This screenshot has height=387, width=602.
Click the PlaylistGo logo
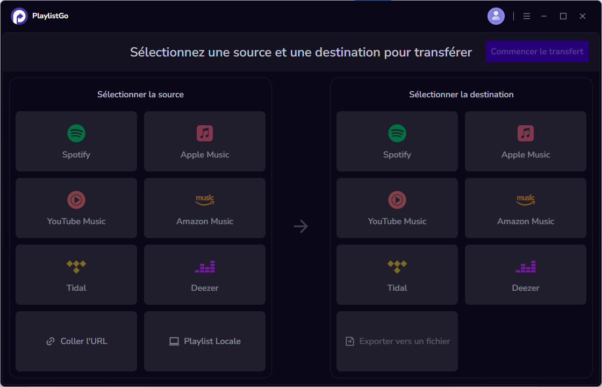[x=18, y=16]
